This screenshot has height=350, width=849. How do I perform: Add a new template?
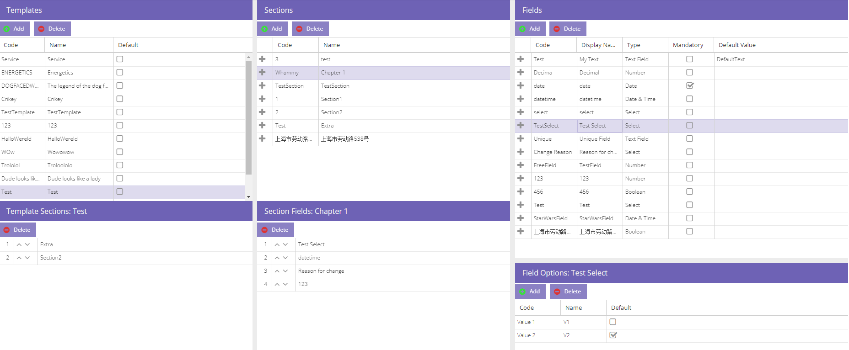tap(15, 29)
